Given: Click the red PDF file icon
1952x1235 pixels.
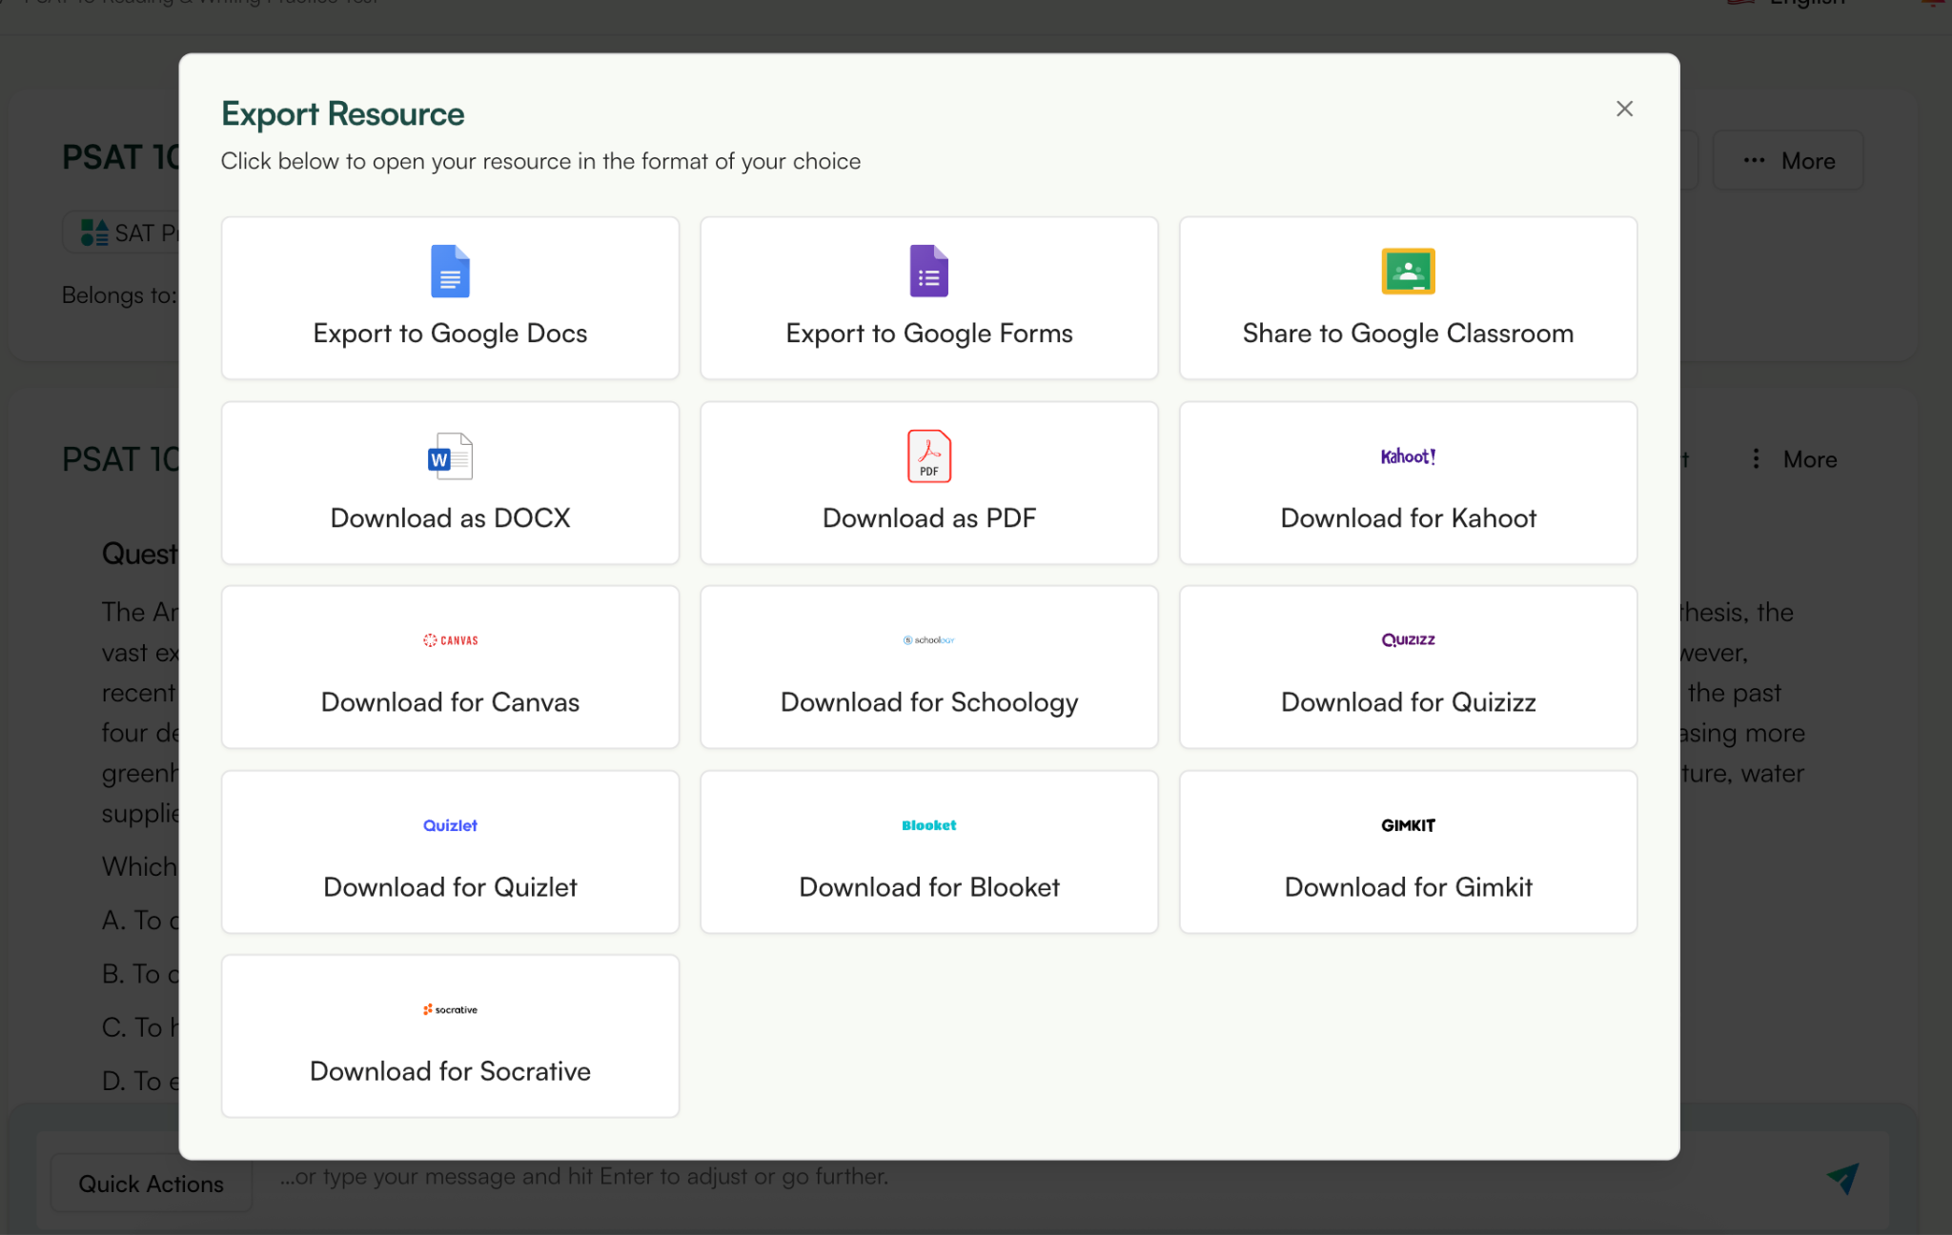Looking at the screenshot, I should (928, 456).
